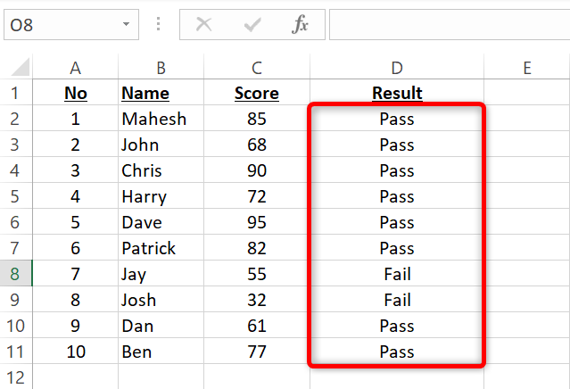Open the Insert Function fx dialog

301,25
